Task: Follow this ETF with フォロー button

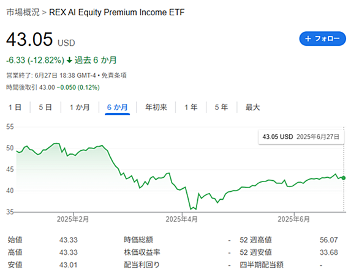Action: pyautogui.click(x=322, y=38)
